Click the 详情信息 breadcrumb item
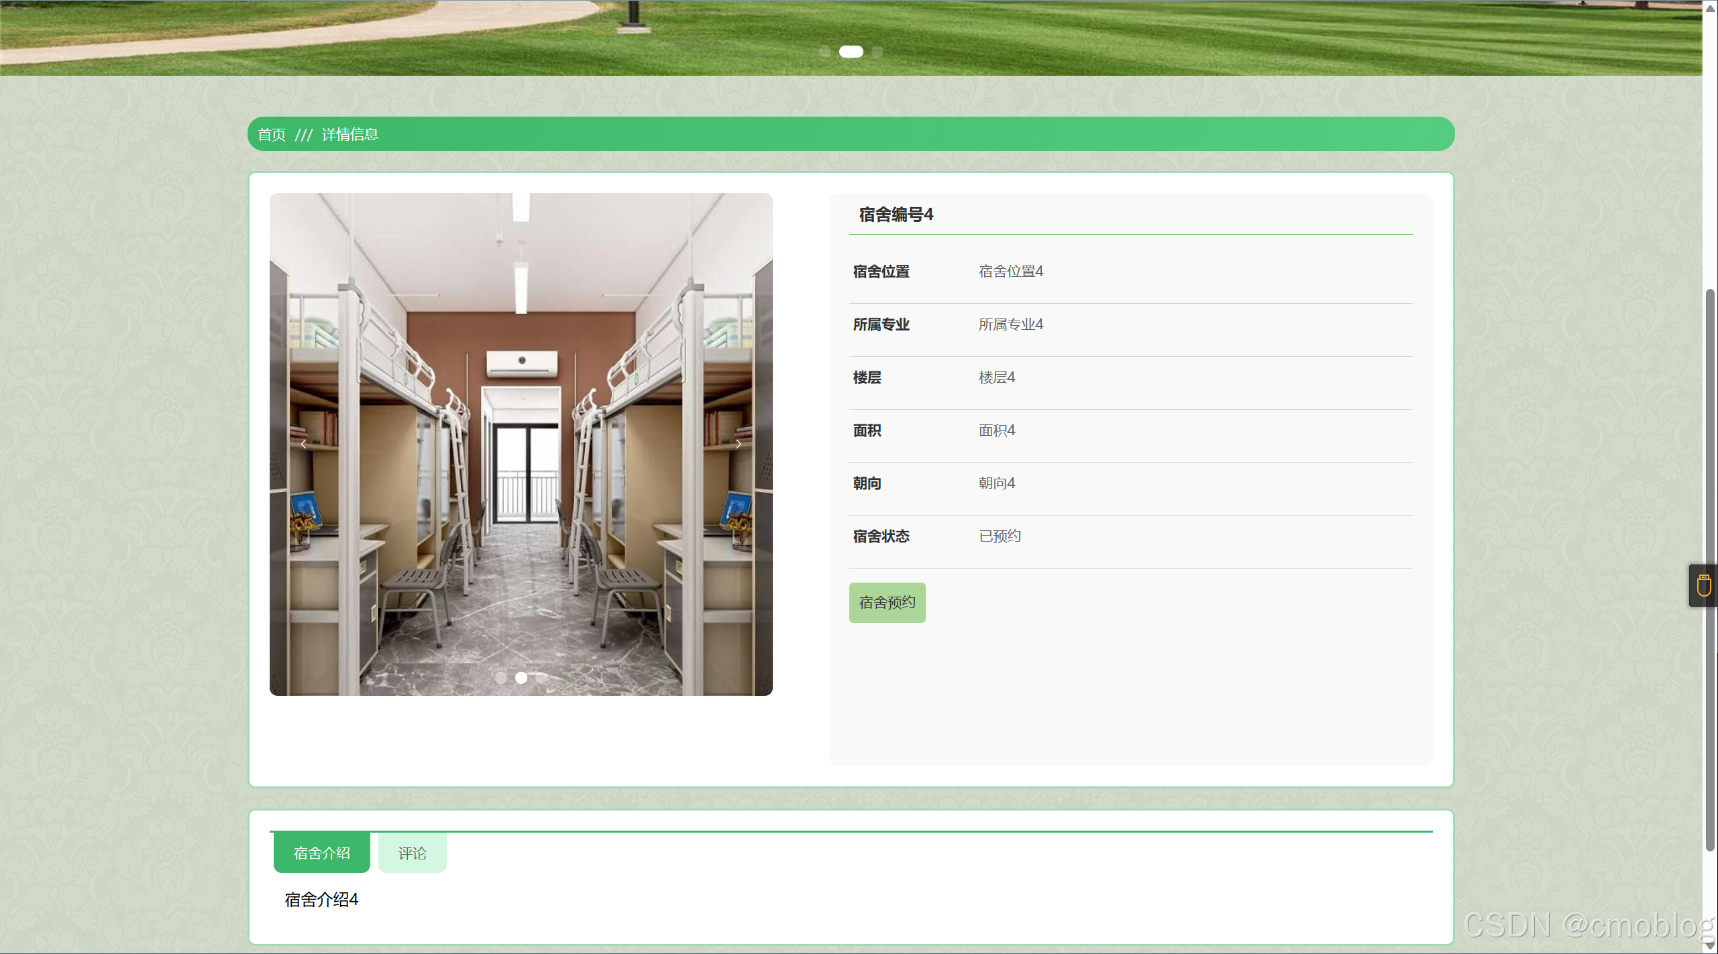 350,135
